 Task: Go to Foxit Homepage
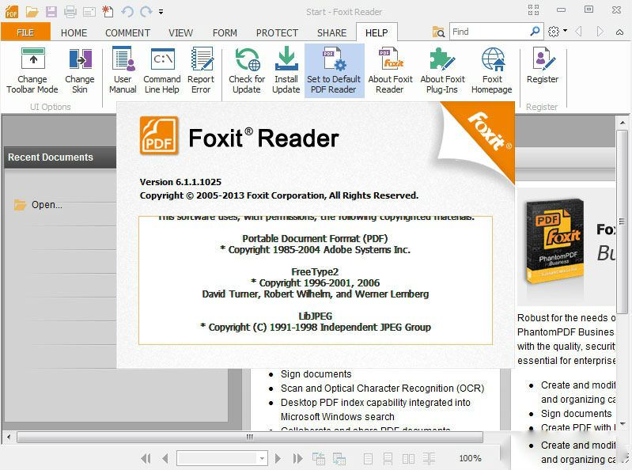click(492, 70)
